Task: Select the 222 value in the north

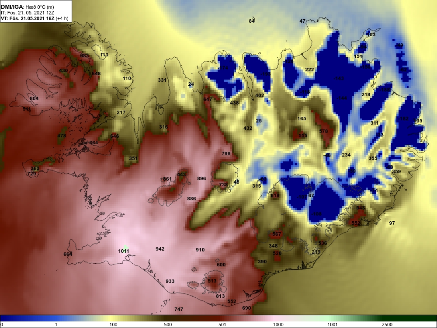Action: coord(309,70)
